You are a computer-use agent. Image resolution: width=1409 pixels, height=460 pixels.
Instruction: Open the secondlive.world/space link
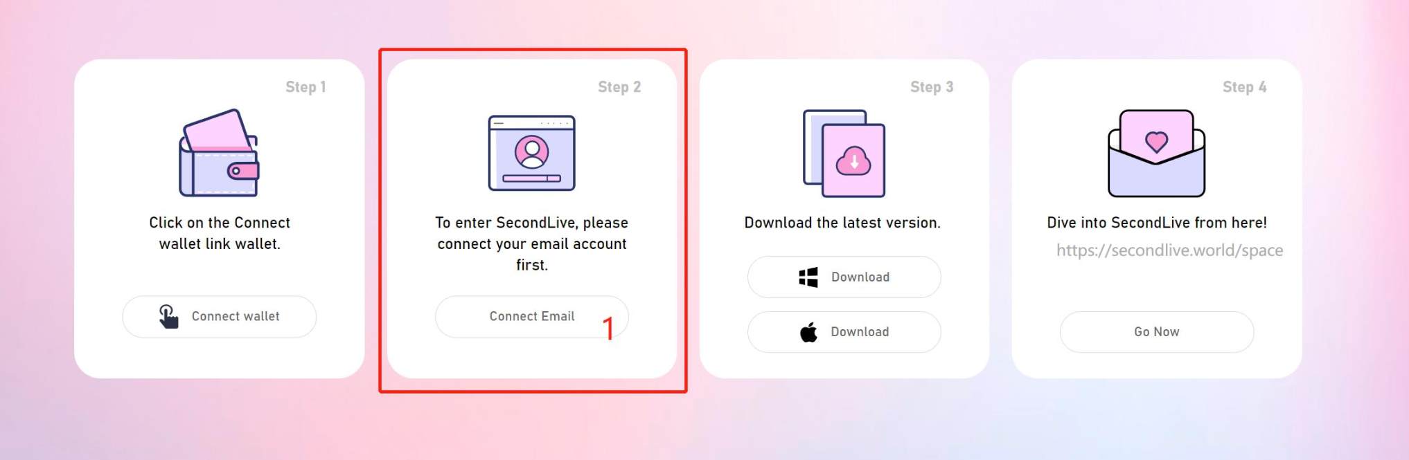(x=1169, y=250)
